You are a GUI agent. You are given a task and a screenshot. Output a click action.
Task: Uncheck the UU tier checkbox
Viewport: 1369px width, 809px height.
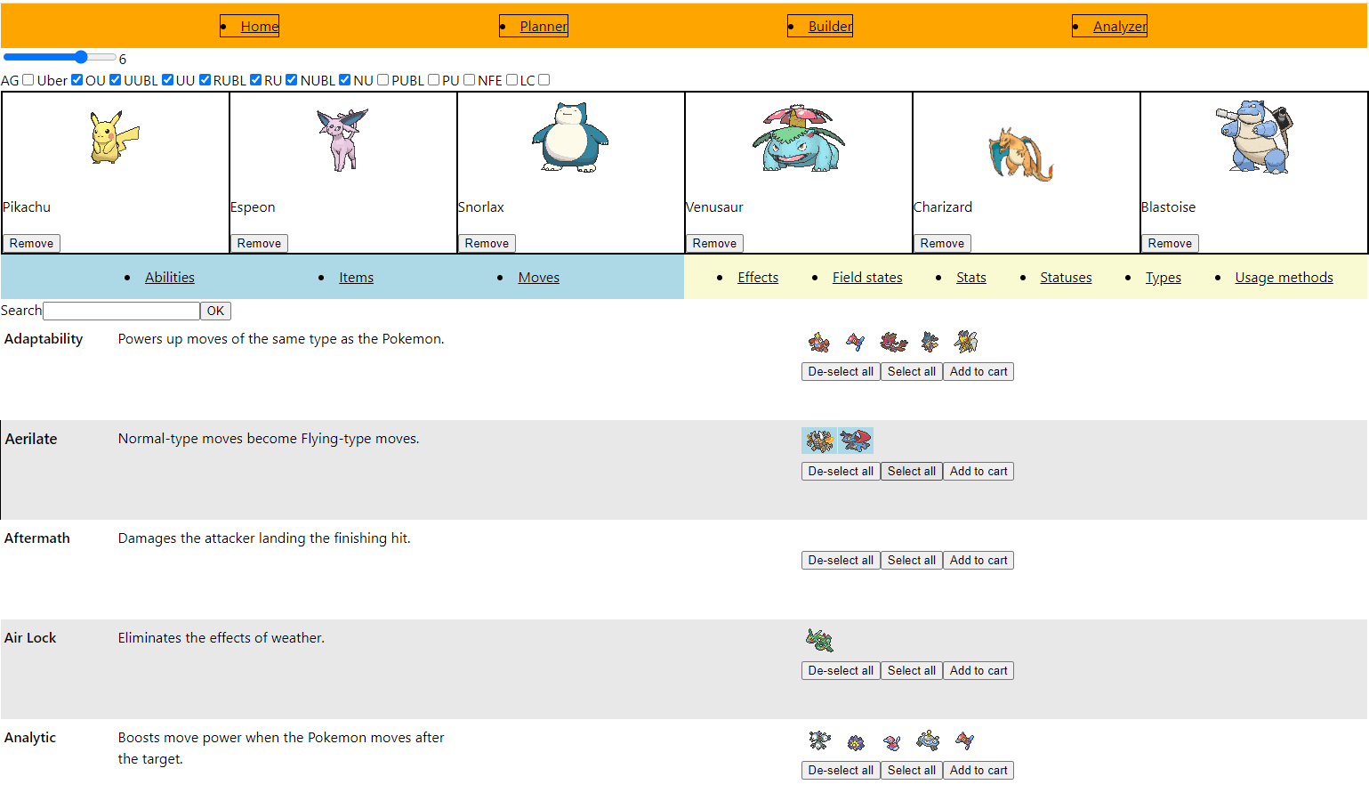(x=205, y=79)
